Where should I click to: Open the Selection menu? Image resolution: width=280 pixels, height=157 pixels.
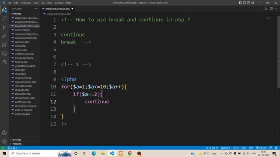[x=26, y=3]
